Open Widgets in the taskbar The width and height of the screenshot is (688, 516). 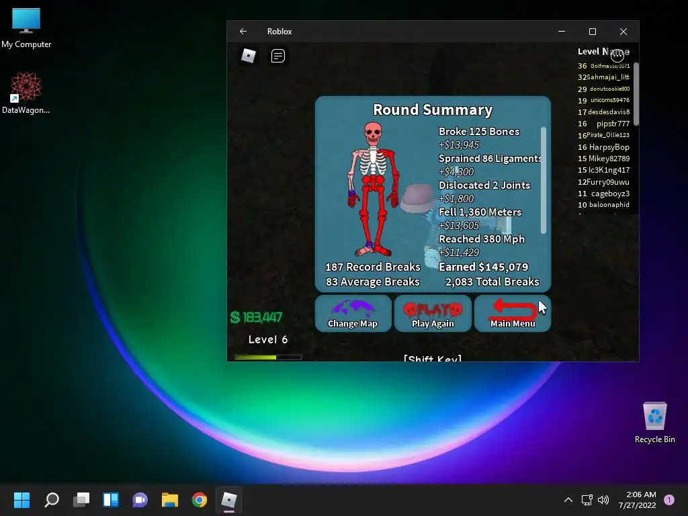111,500
